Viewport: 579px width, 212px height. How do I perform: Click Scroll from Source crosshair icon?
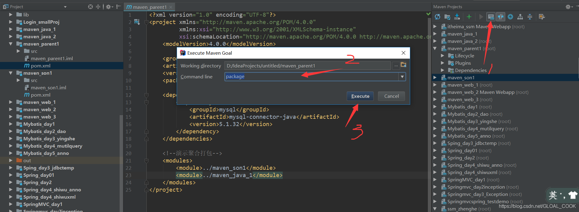(x=90, y=7)
